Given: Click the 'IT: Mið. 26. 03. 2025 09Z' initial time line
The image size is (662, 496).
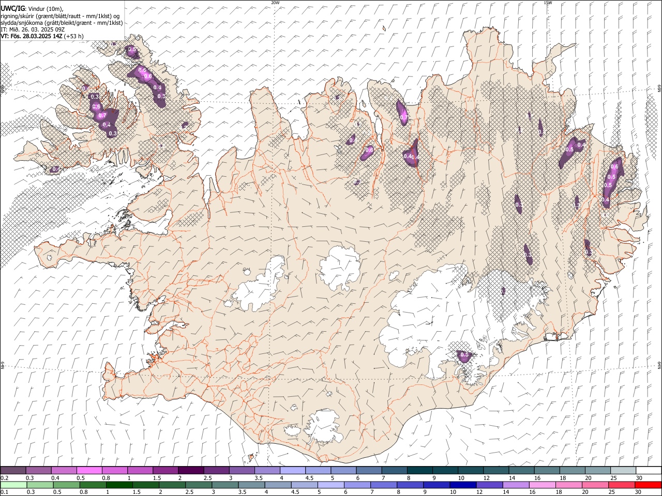Looking at the screenshot, I should point(32,29).
